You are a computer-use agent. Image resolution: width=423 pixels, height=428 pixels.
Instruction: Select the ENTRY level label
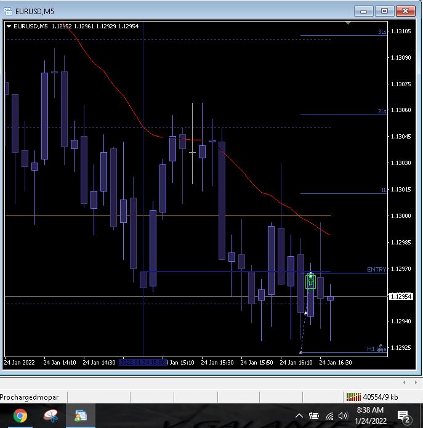pos(376,269)
